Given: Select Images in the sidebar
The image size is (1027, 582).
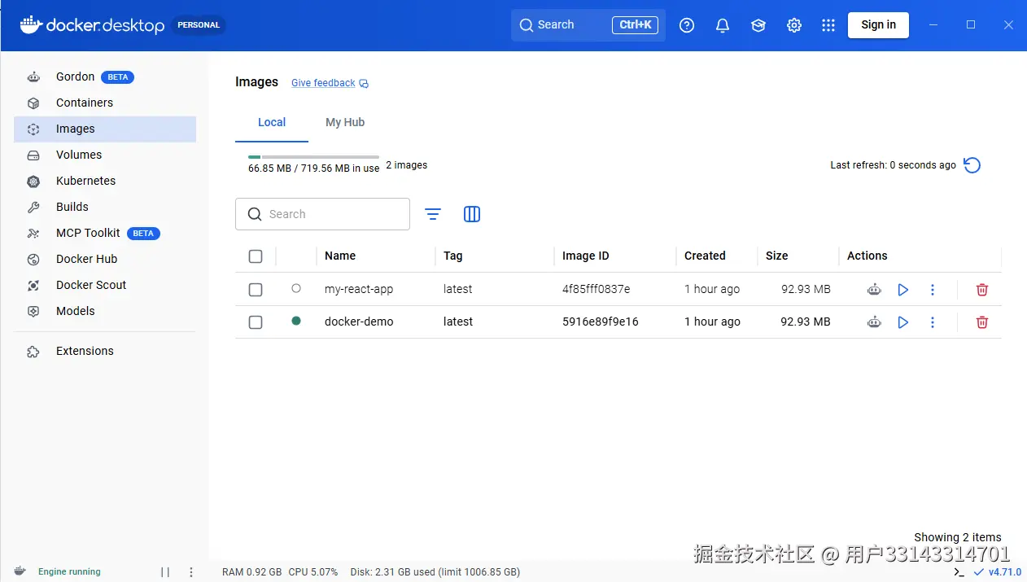Looking at the screenshot, I should (105, 129).
